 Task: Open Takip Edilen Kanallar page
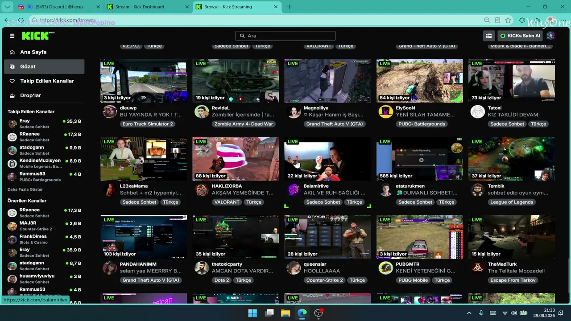point(44,81)
